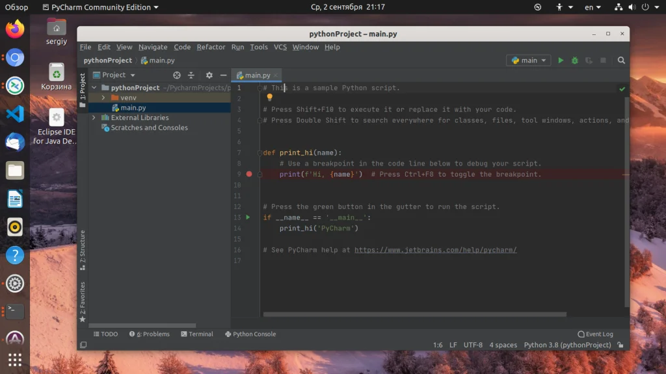Screen dimensions: 666x374
Task: Switch to the Python Console tab
Action: coord(250,334)
